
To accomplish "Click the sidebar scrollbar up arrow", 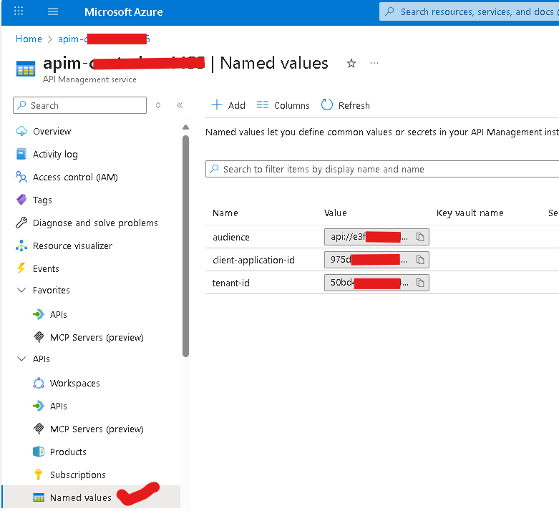I will coord(185,127).
